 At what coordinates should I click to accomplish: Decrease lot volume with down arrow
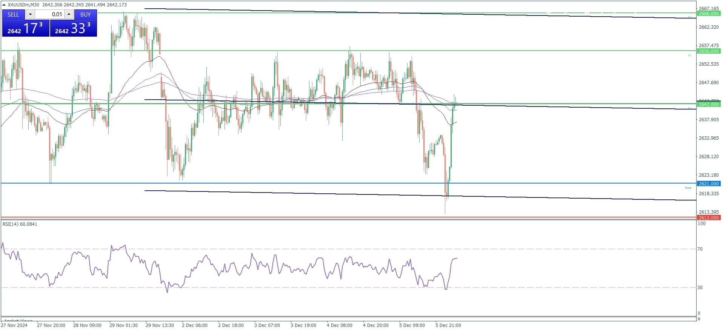coord(31,14)
